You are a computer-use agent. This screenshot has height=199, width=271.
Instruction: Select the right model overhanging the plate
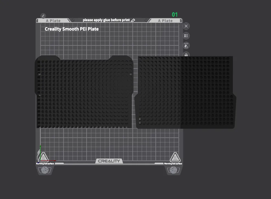click(185, 92)
